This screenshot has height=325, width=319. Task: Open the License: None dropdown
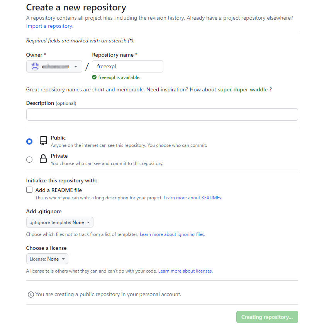click(47, 259)
